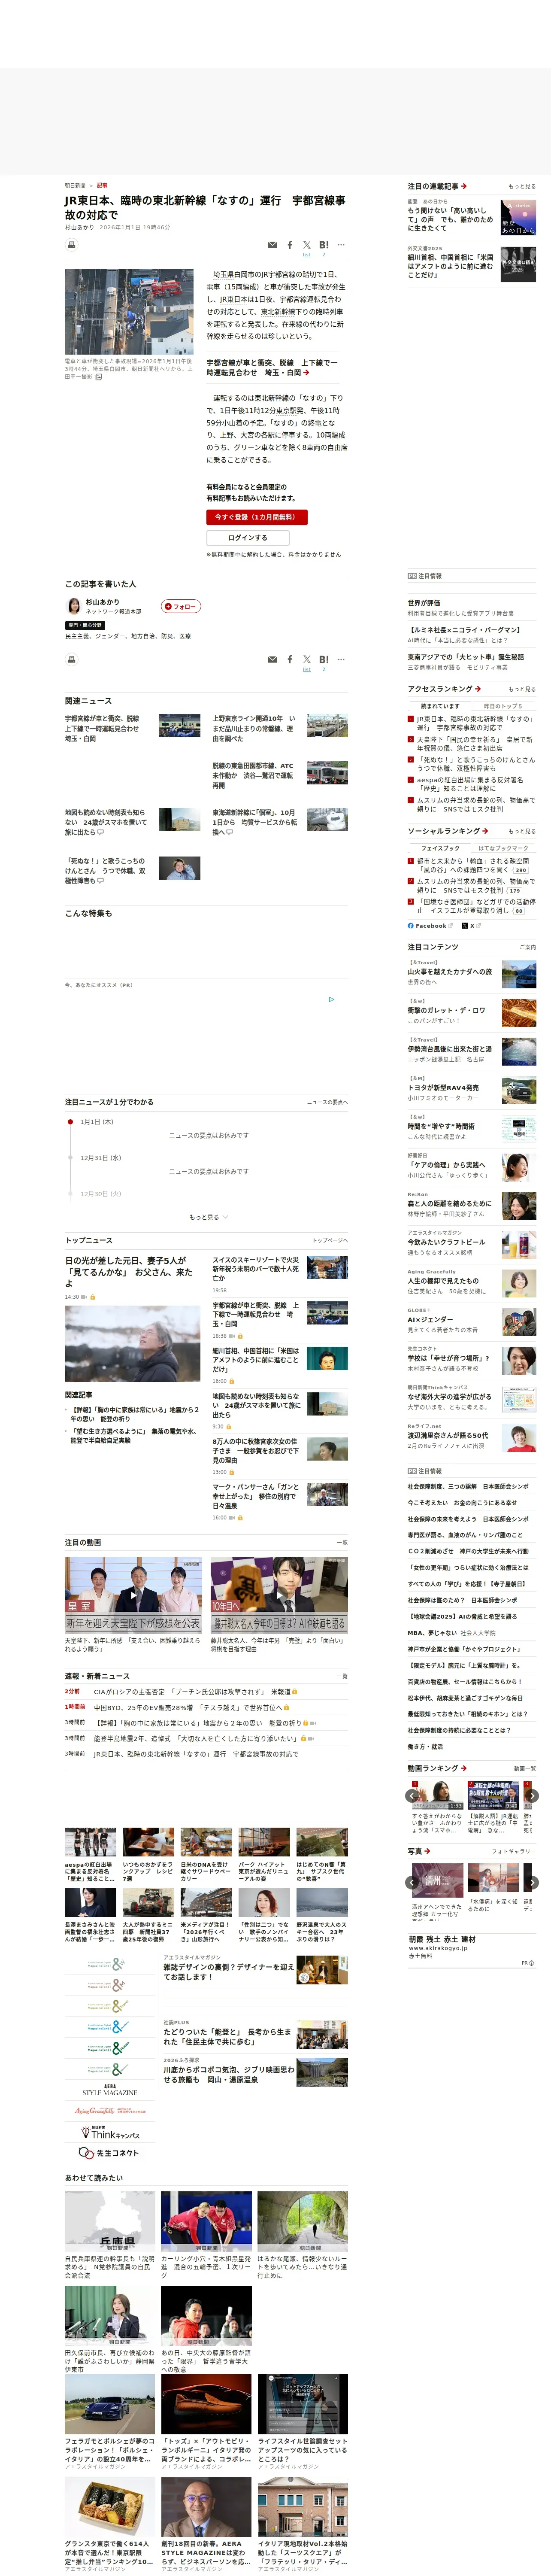Open the ニュースの要点へ link
551x2576 pixels.
click(327, 1102)
